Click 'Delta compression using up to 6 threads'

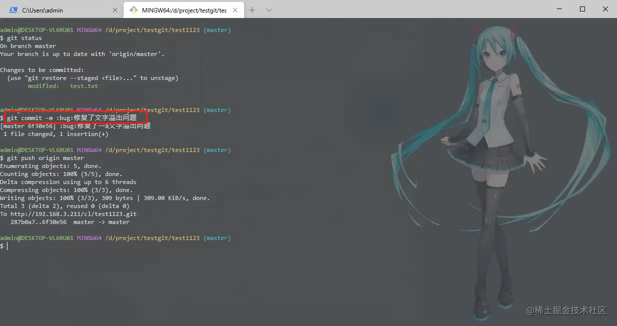[x=68, y=182]
